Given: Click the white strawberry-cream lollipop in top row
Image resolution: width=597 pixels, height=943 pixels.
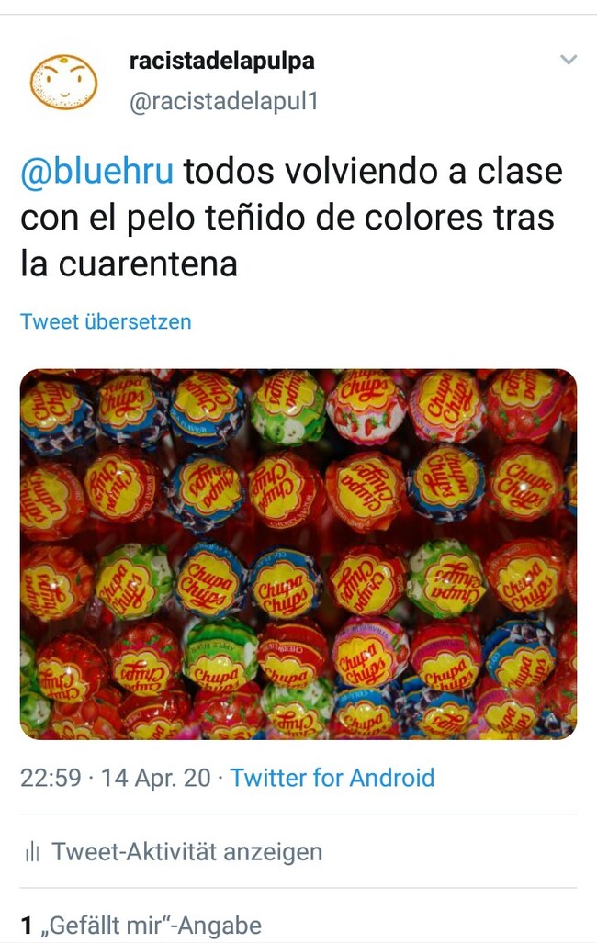Looking at the screenshot, I should [x=366, y=407].
